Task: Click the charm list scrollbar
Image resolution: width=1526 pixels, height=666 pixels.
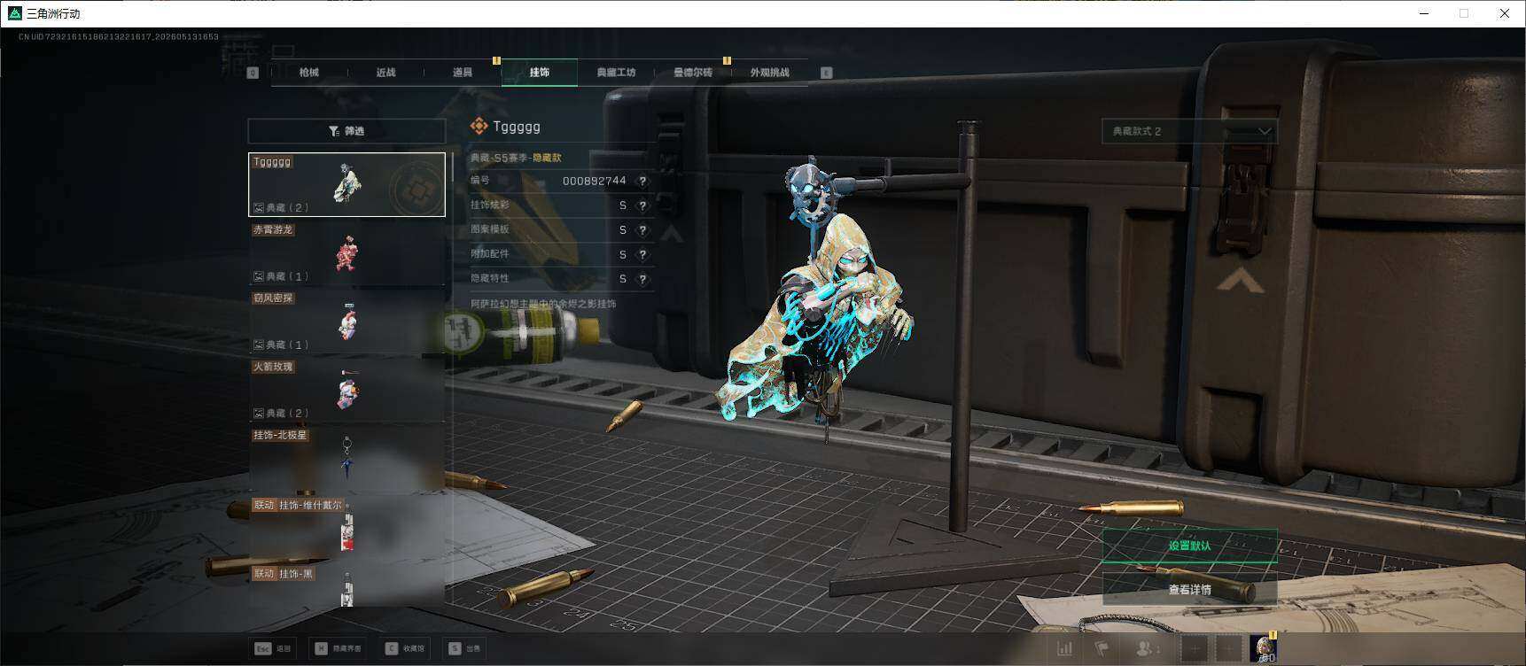Action: [452, 168]
